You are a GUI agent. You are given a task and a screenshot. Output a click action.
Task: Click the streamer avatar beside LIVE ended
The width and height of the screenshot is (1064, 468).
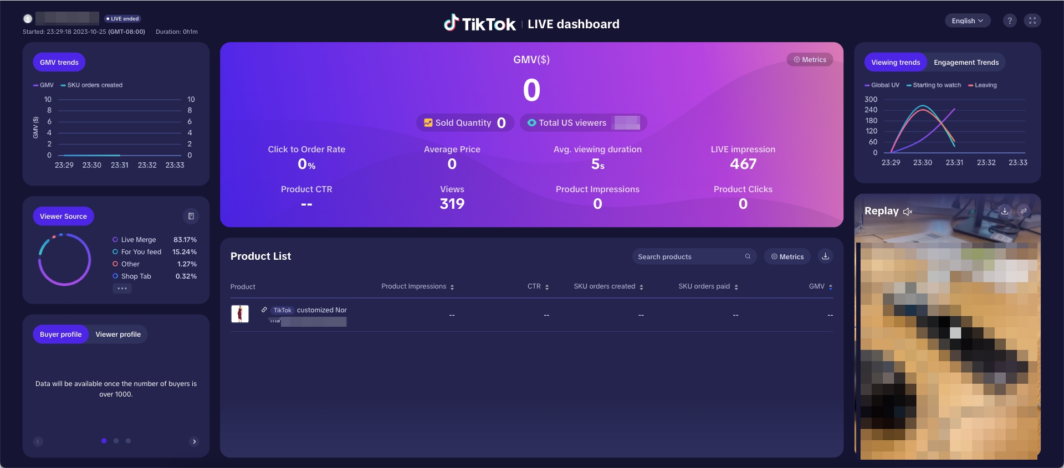[28, 18]
